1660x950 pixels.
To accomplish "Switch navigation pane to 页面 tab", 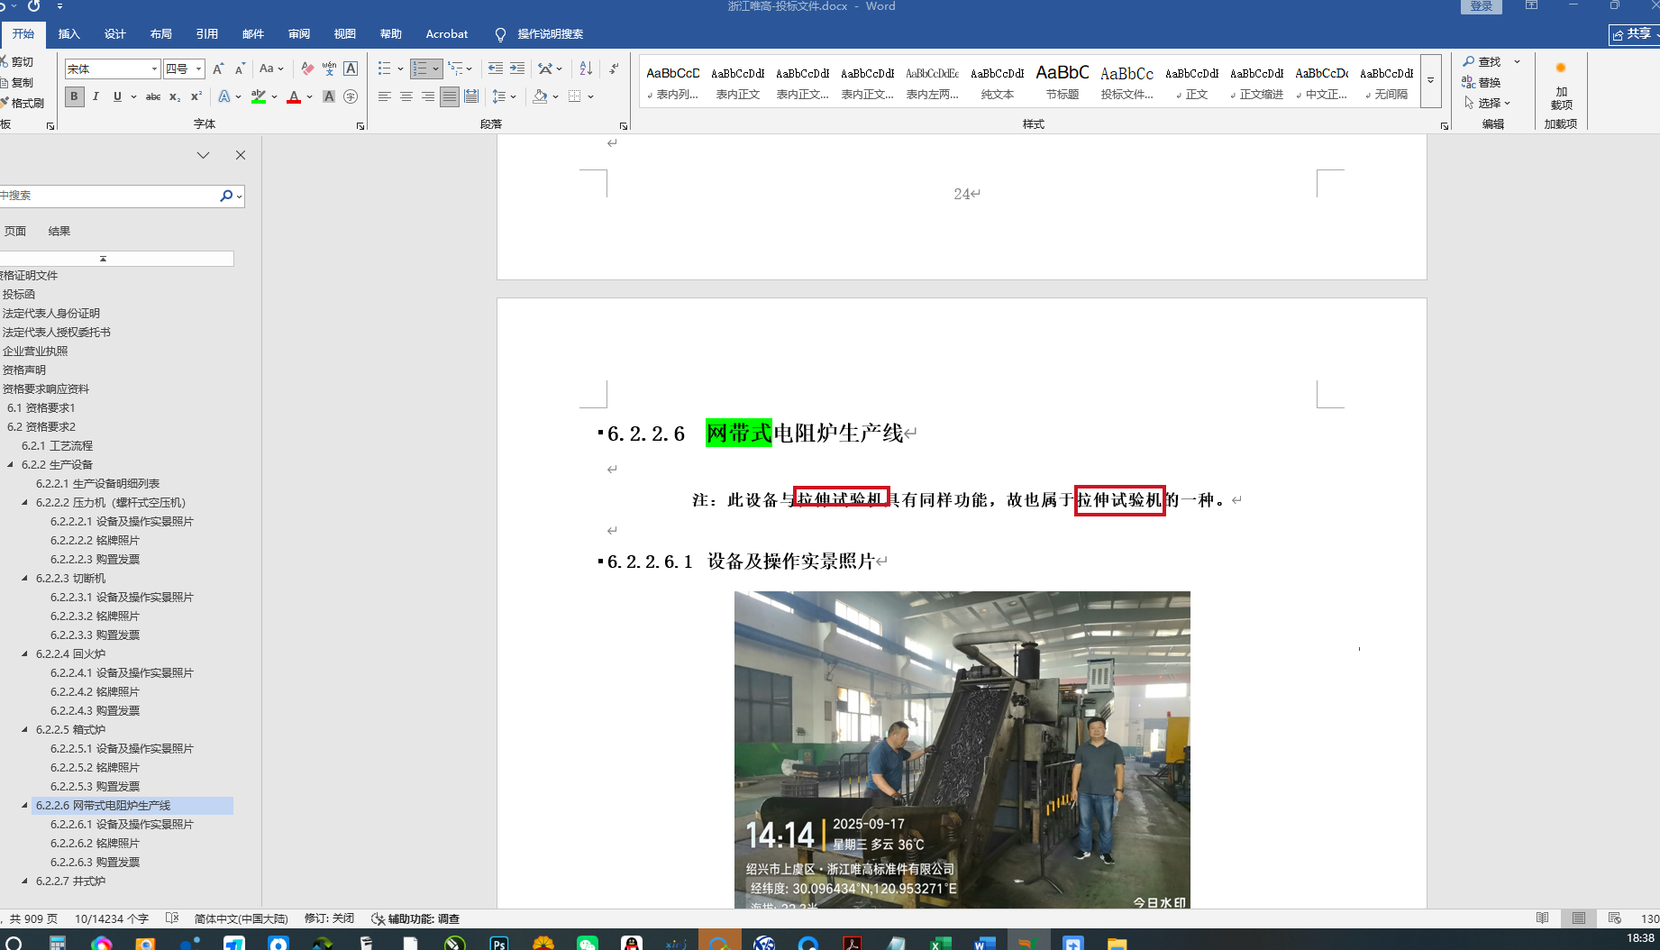I will [15, 232].
